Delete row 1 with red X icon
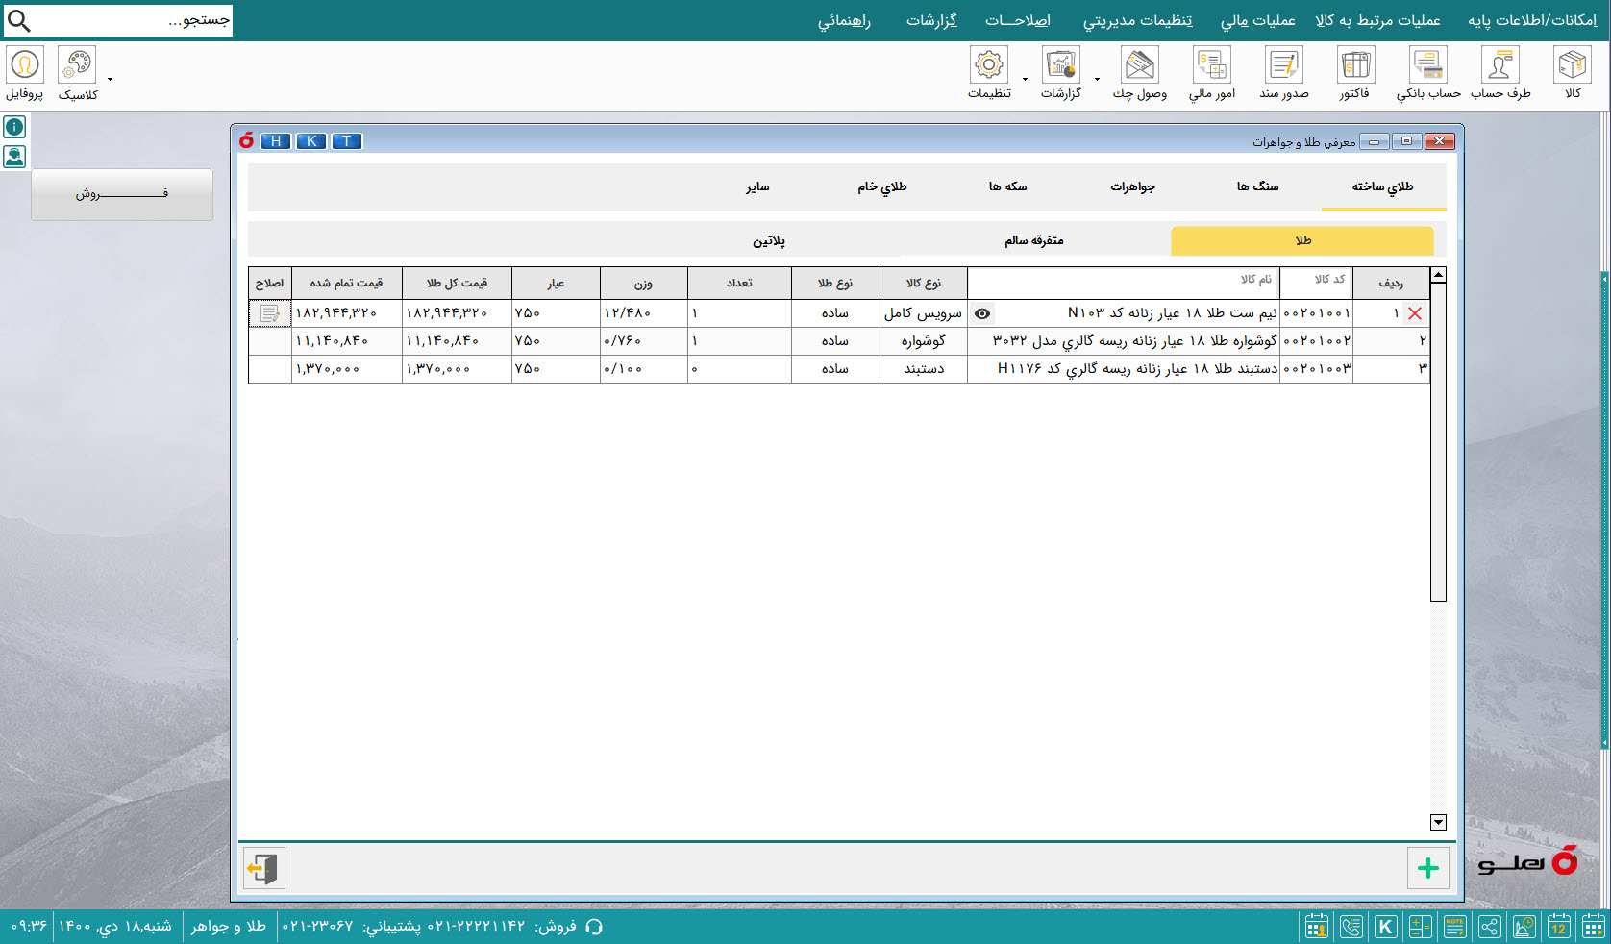Image resolution: width=1611 pixels, height=944 pixels. (1414, 313)
